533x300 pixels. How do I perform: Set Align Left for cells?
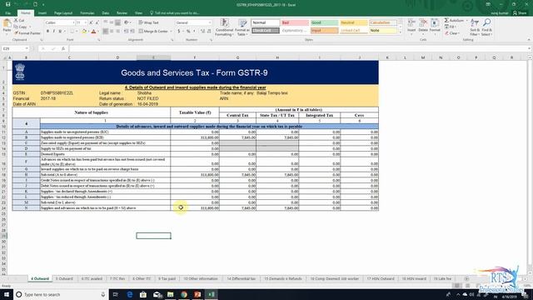(106, 32)
